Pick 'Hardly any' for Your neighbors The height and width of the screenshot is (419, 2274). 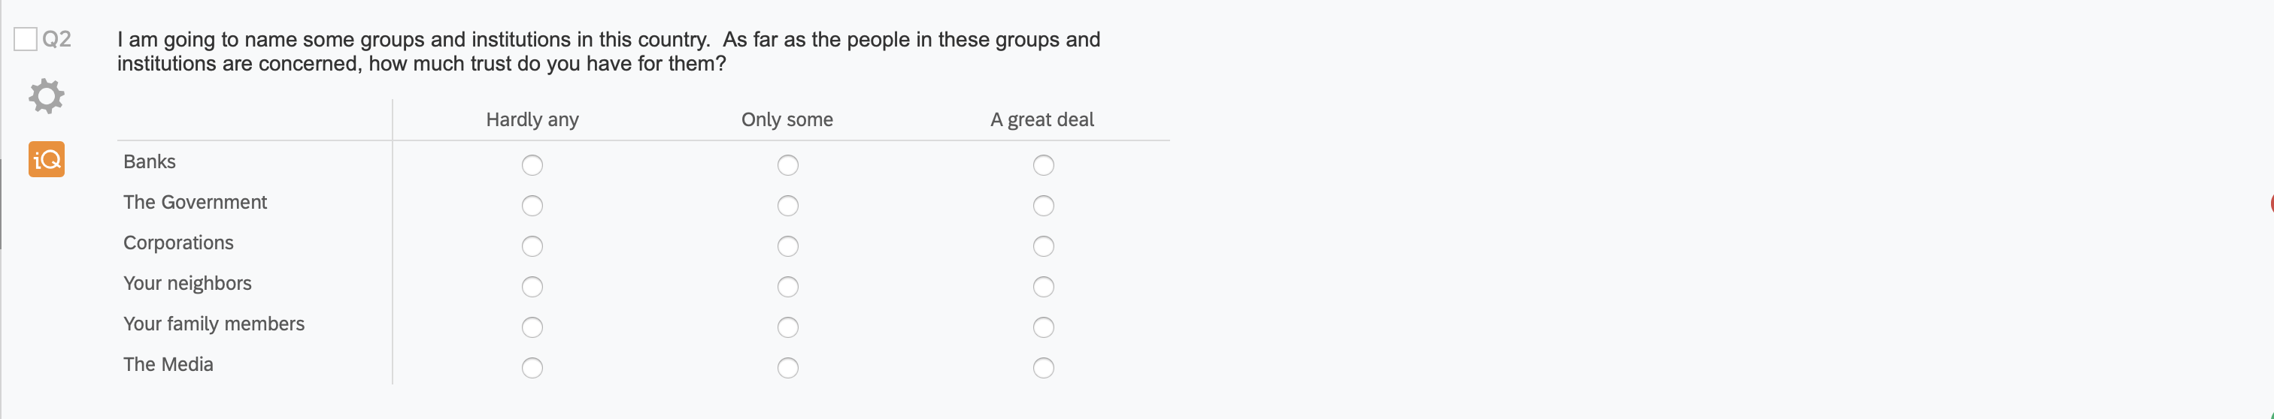532,287
